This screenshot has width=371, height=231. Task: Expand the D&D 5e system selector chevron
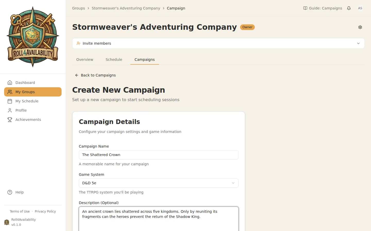pos(233,183)
